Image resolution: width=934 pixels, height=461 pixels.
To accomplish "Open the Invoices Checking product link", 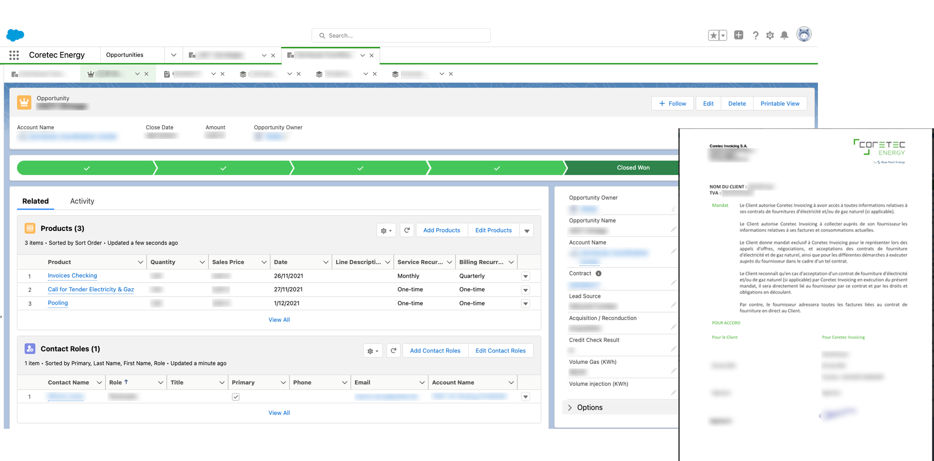I will [72, 275].
